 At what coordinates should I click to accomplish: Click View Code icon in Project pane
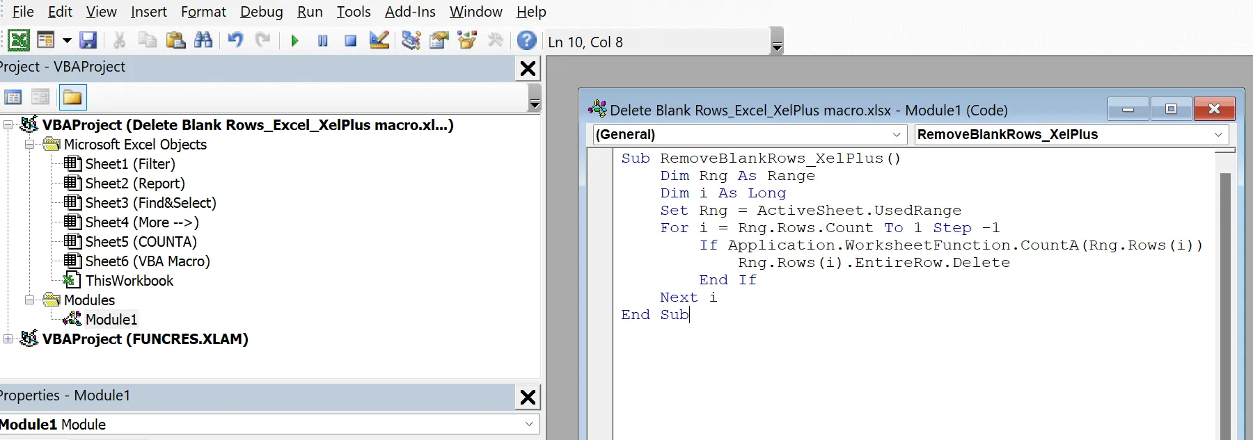point(13,97)
